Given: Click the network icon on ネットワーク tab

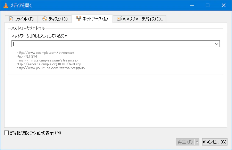Looking at the screenshot, I should [x=79, y=18].
